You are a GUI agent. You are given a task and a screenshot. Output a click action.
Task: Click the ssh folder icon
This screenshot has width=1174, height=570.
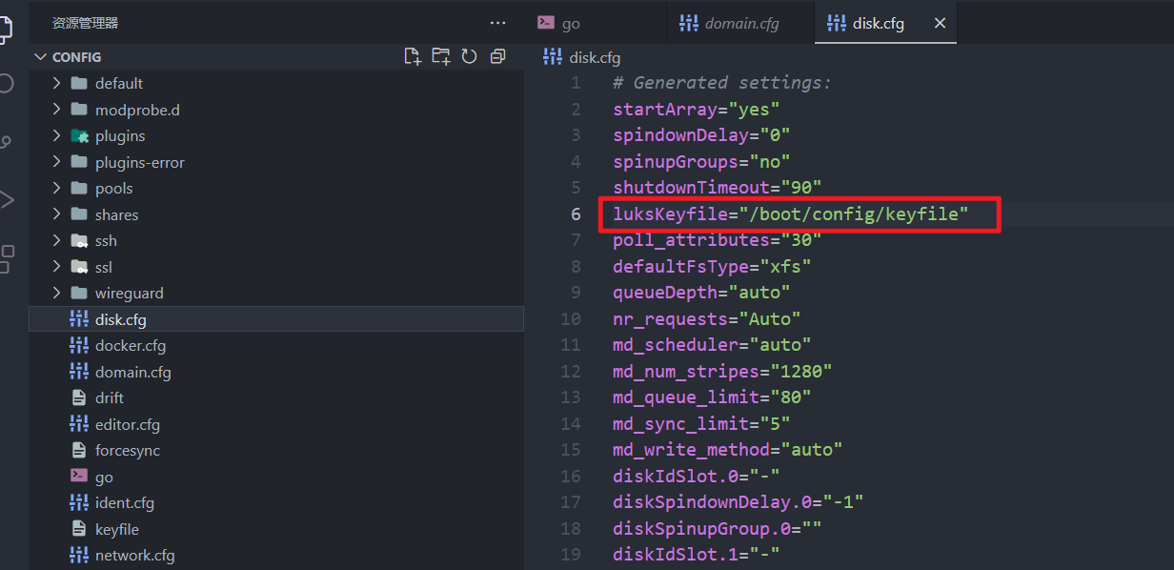click(79, 240)
